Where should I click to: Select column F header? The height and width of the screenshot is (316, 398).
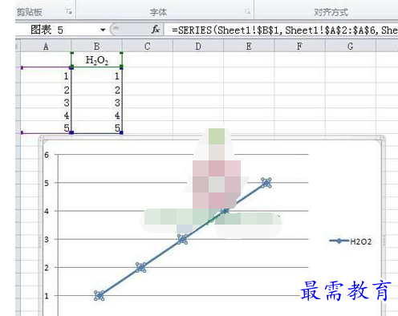(300, 47)
